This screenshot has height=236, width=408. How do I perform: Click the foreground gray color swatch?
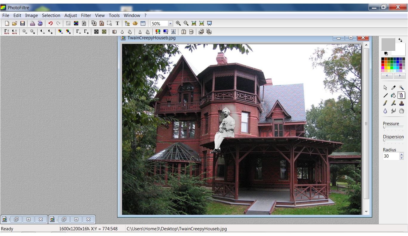(x=388, y=44)
